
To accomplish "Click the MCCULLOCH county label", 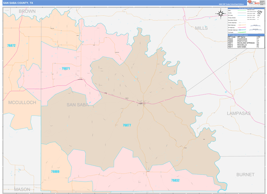I will click(22, 102).
